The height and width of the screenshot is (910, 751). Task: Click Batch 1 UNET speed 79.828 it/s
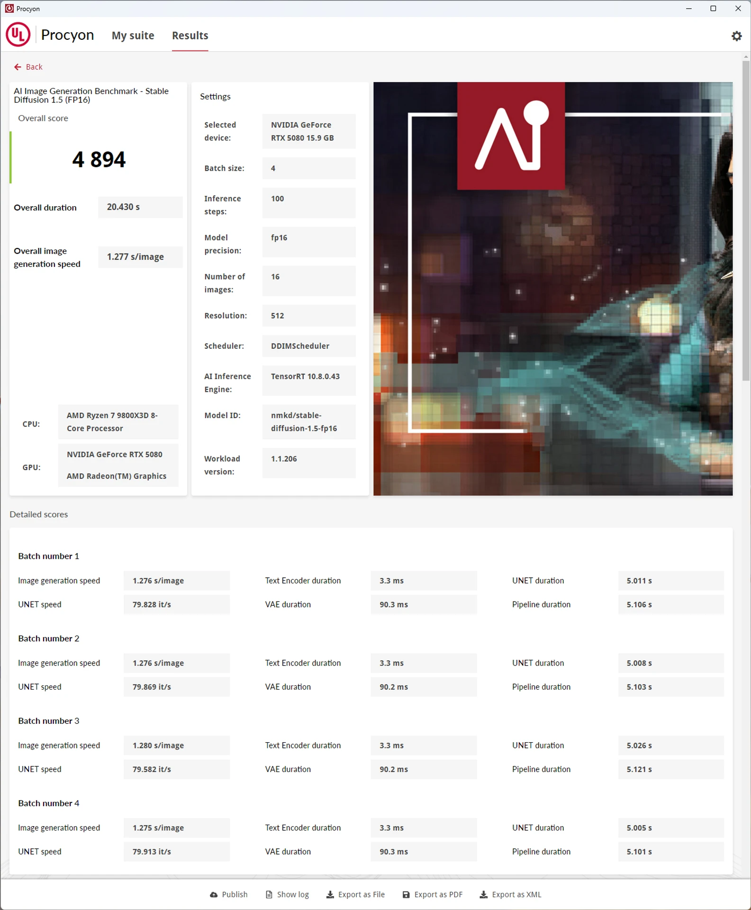coord(177,605)
